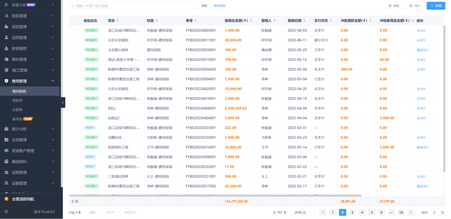The height and width of the screenshot is (219, 451).
Task: Select the 物料管理 sidebar icon
Action: [x=6, y=59]
